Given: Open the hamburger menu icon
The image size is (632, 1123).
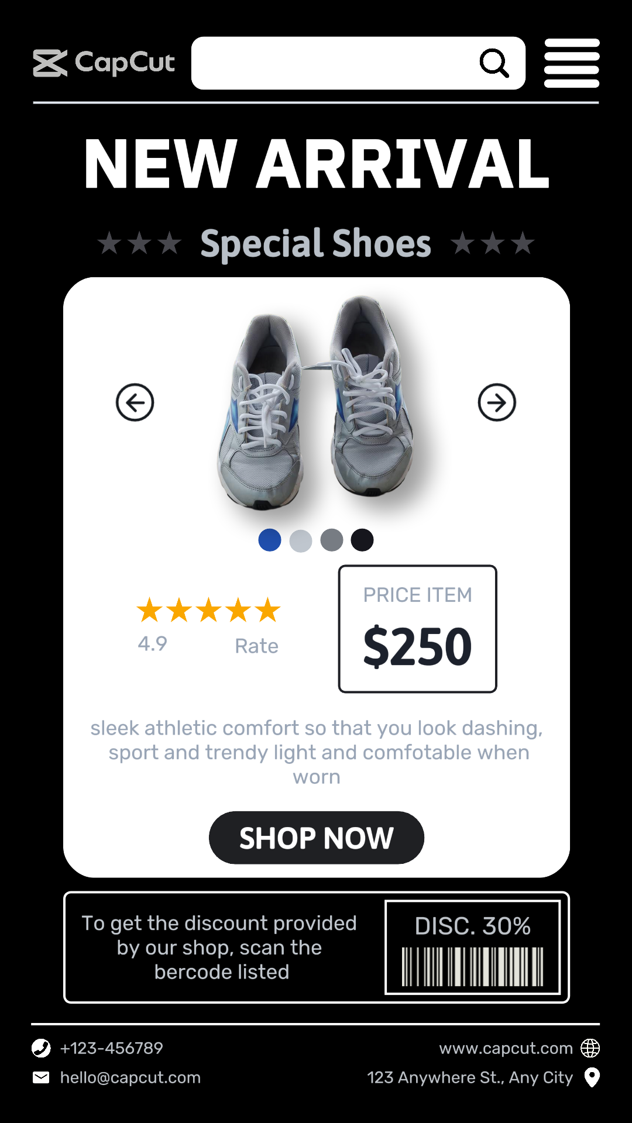Looking at the screenshot, I should 572,63.
